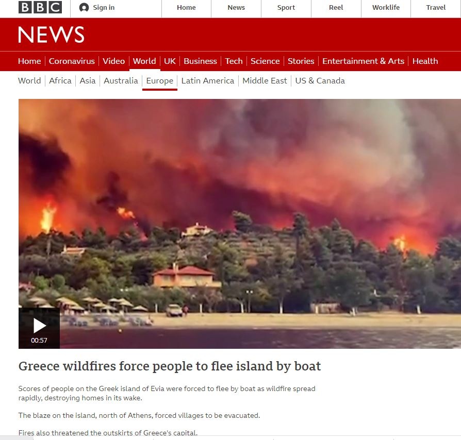Open Entertainment & Arts section

pos(363,61)
